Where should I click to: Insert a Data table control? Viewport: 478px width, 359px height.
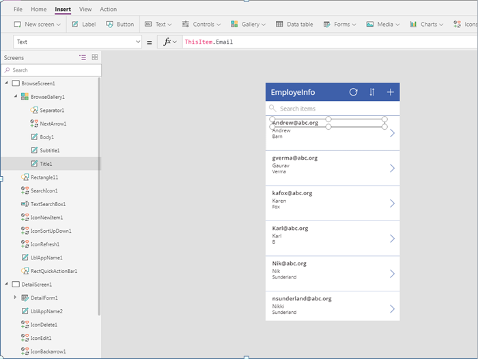tap(294, 25)
